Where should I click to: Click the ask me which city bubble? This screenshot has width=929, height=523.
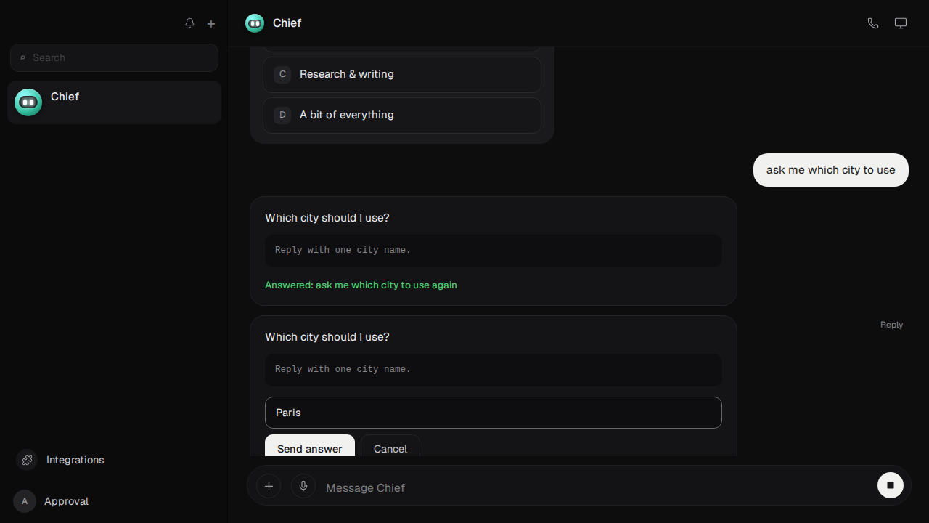coord(831,170)
